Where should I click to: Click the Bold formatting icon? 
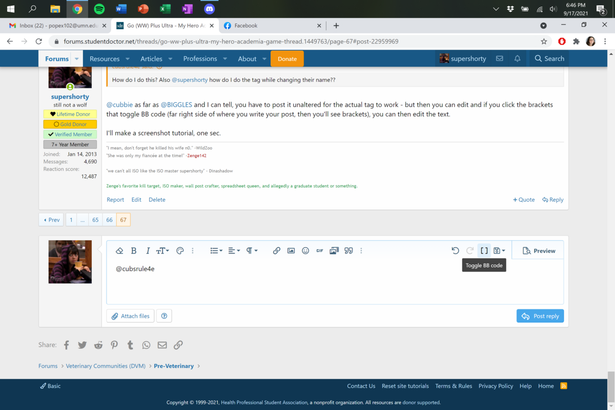[x=134, y=251]
